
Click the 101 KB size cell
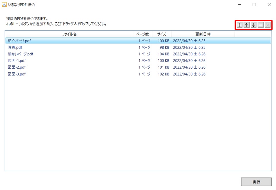point(164,67)
